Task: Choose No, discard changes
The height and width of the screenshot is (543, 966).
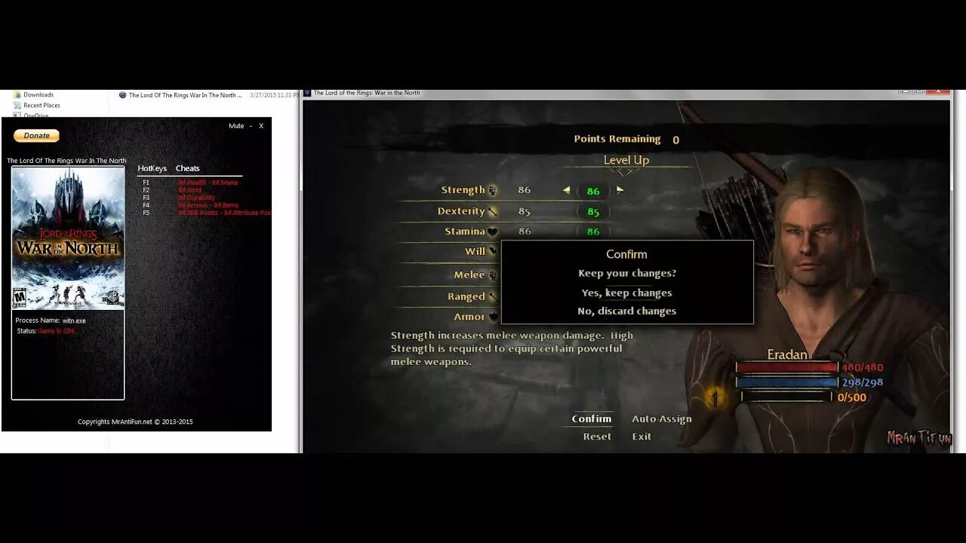Action: pos(626,311)
